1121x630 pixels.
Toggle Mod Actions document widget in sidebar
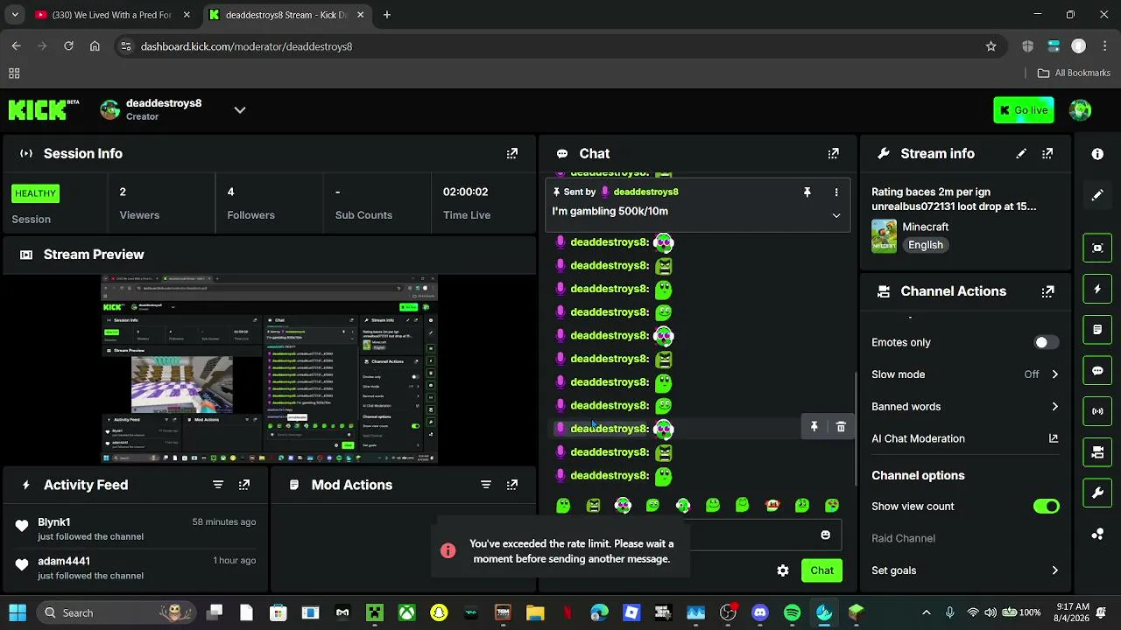tap(1097, 330)
